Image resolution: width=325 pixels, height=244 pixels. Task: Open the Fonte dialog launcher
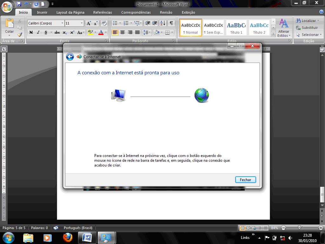click(106, 41)
